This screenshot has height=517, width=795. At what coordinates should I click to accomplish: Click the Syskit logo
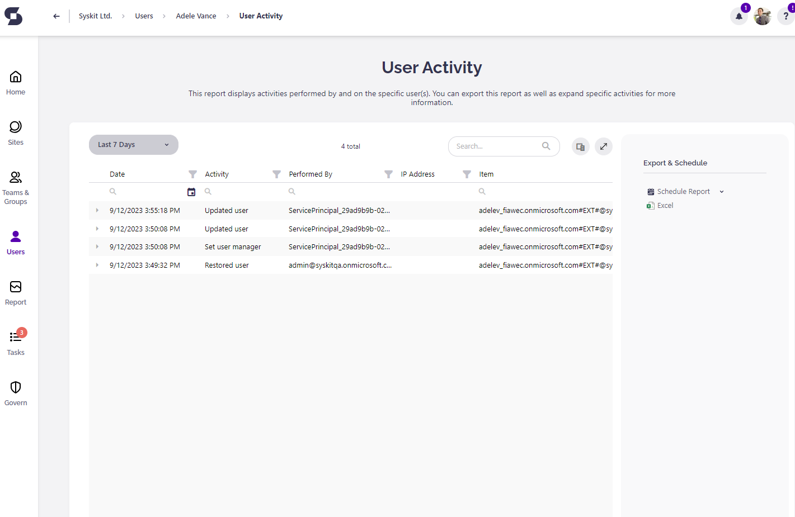click(x=13, y=16)
